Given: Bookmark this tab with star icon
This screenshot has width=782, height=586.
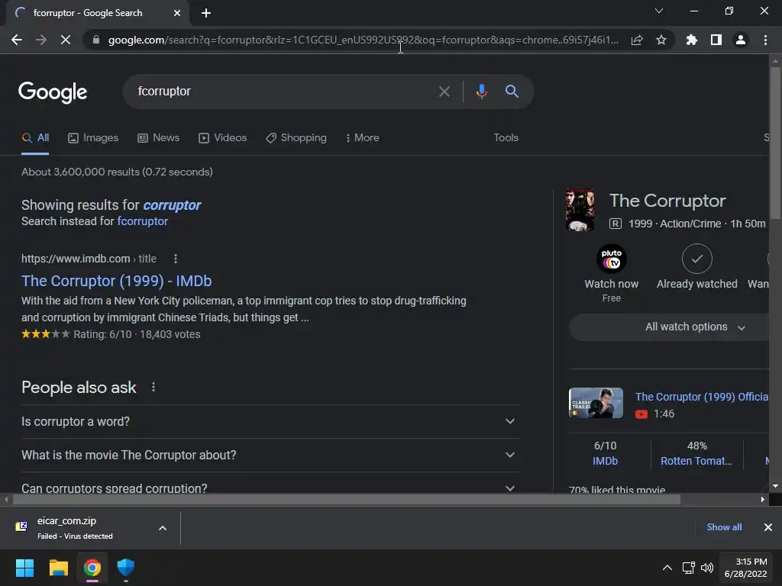Looking at the screenshot, I should 661,40.
